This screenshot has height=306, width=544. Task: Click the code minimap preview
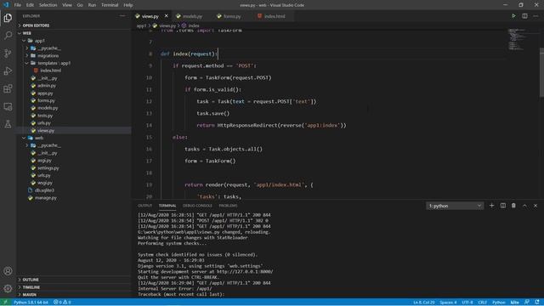click(517, 39)
